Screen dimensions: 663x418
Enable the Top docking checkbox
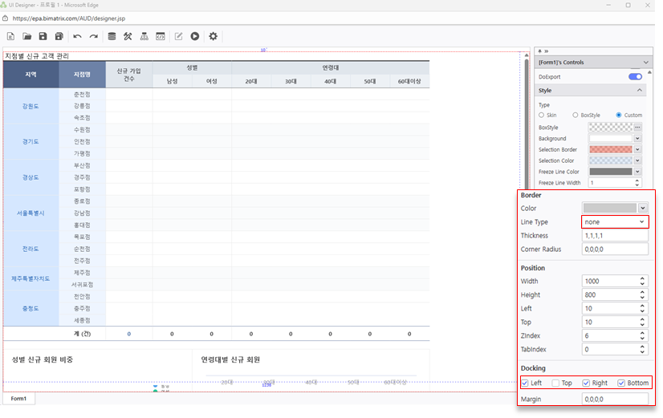[x=557, y=383]
